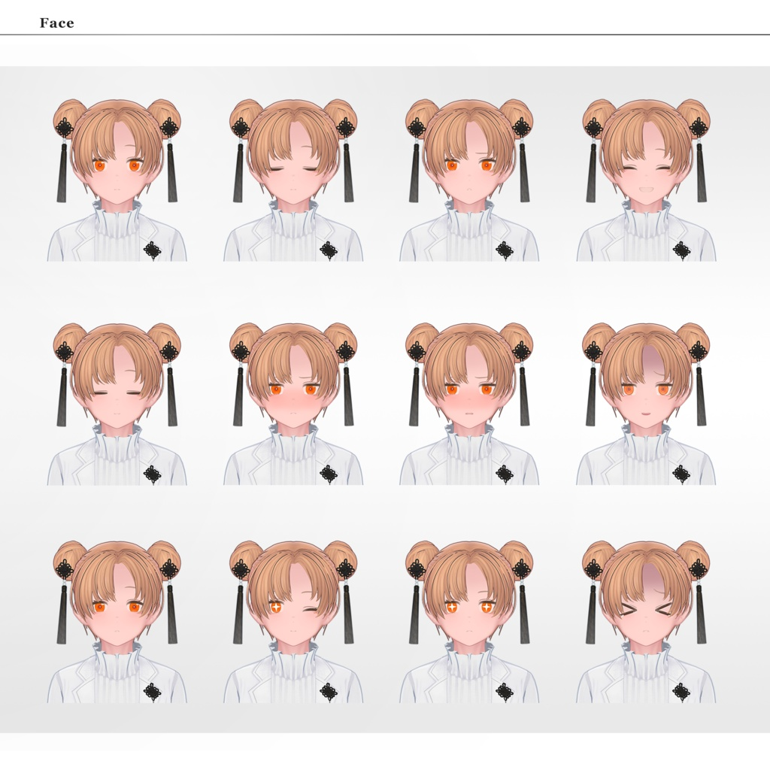Select the worried frowning face in the top row
This screenshot has height=770, width=770.
(469, 180)
